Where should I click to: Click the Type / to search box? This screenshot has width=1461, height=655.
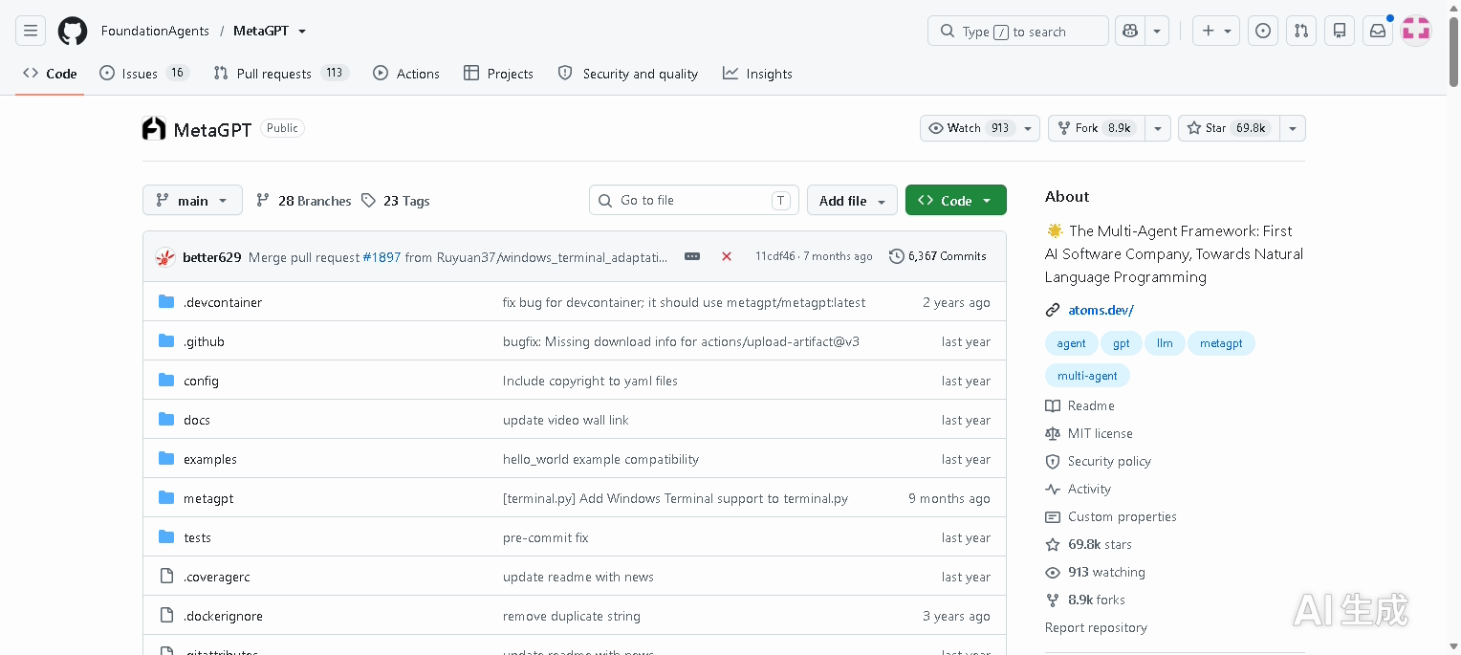pos(1017,31)
